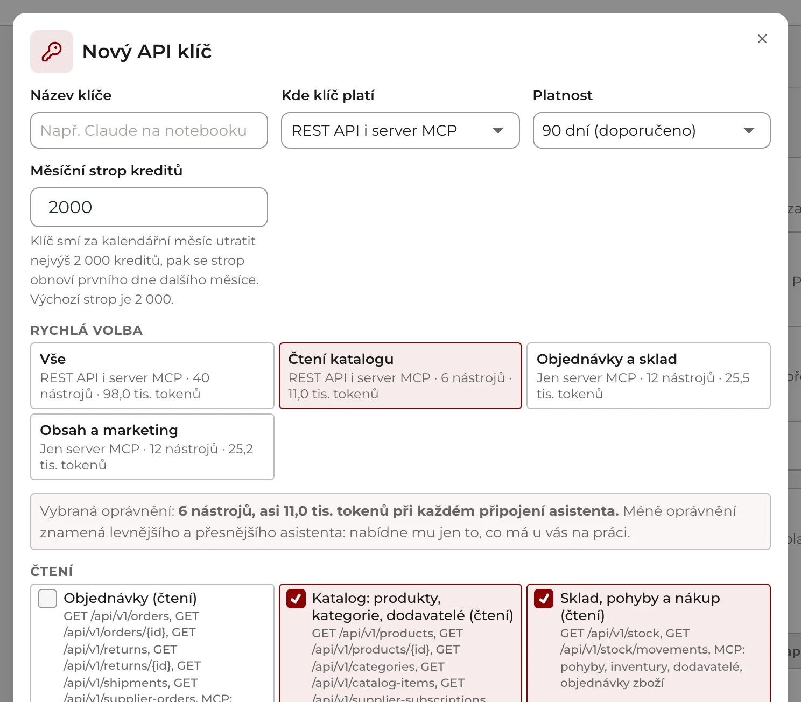Enable the Objednávky (čtení) checkbox
801x702 pixels.
(47, 599)
